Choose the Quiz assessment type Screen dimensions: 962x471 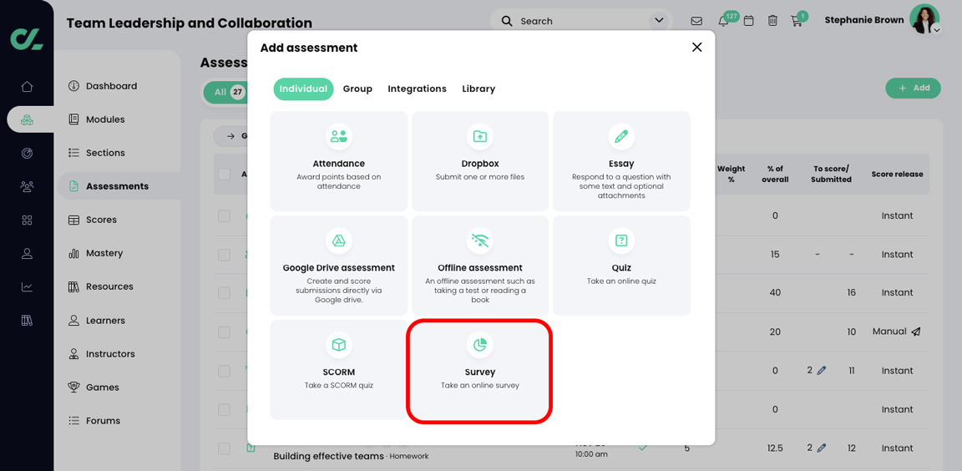(621, 266)
